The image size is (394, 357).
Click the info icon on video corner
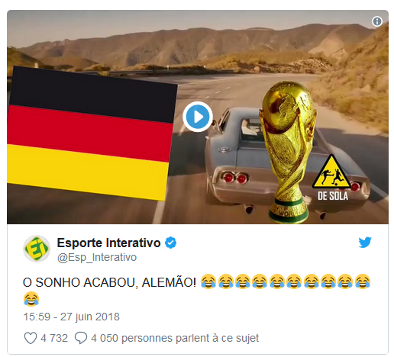click(x=377, y=21)
